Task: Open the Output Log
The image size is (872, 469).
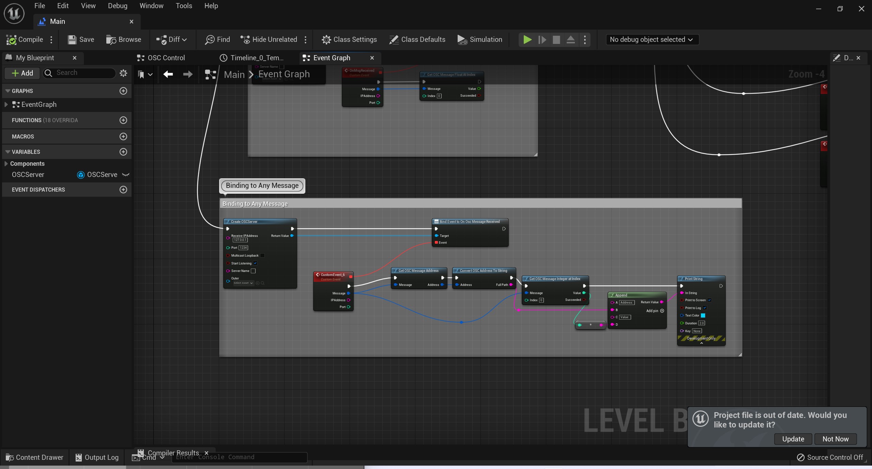Action: tap(97, 457)
